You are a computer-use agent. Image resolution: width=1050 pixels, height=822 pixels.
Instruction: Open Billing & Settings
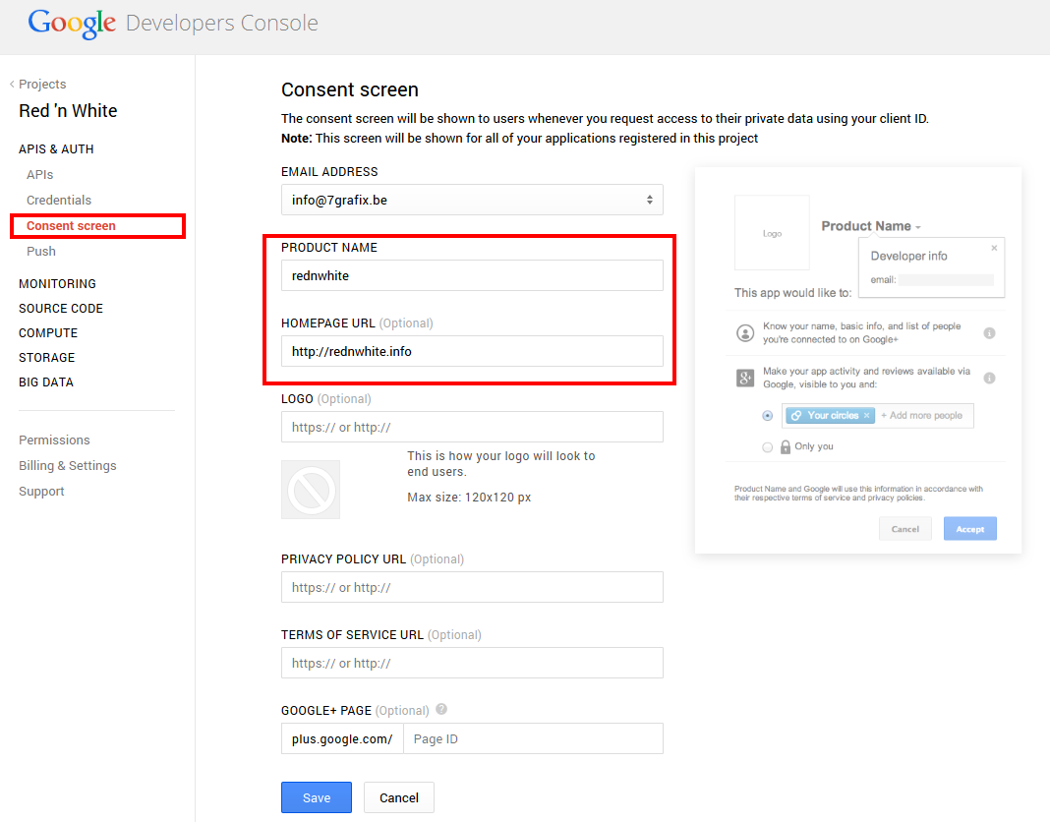tap(68, 465)
